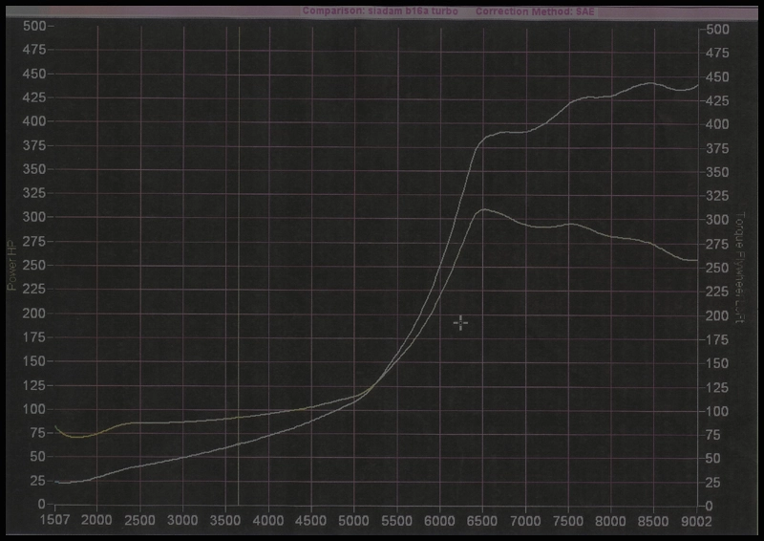Screen dimensions: 764x541
Task: Click the 8500 RPM axis label
Action: (x=654, y=521)
